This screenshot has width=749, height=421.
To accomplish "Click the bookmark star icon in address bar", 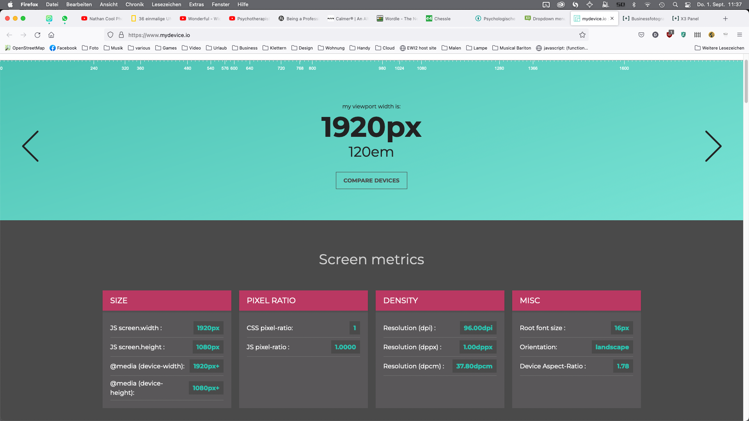I will coord(582,35).
